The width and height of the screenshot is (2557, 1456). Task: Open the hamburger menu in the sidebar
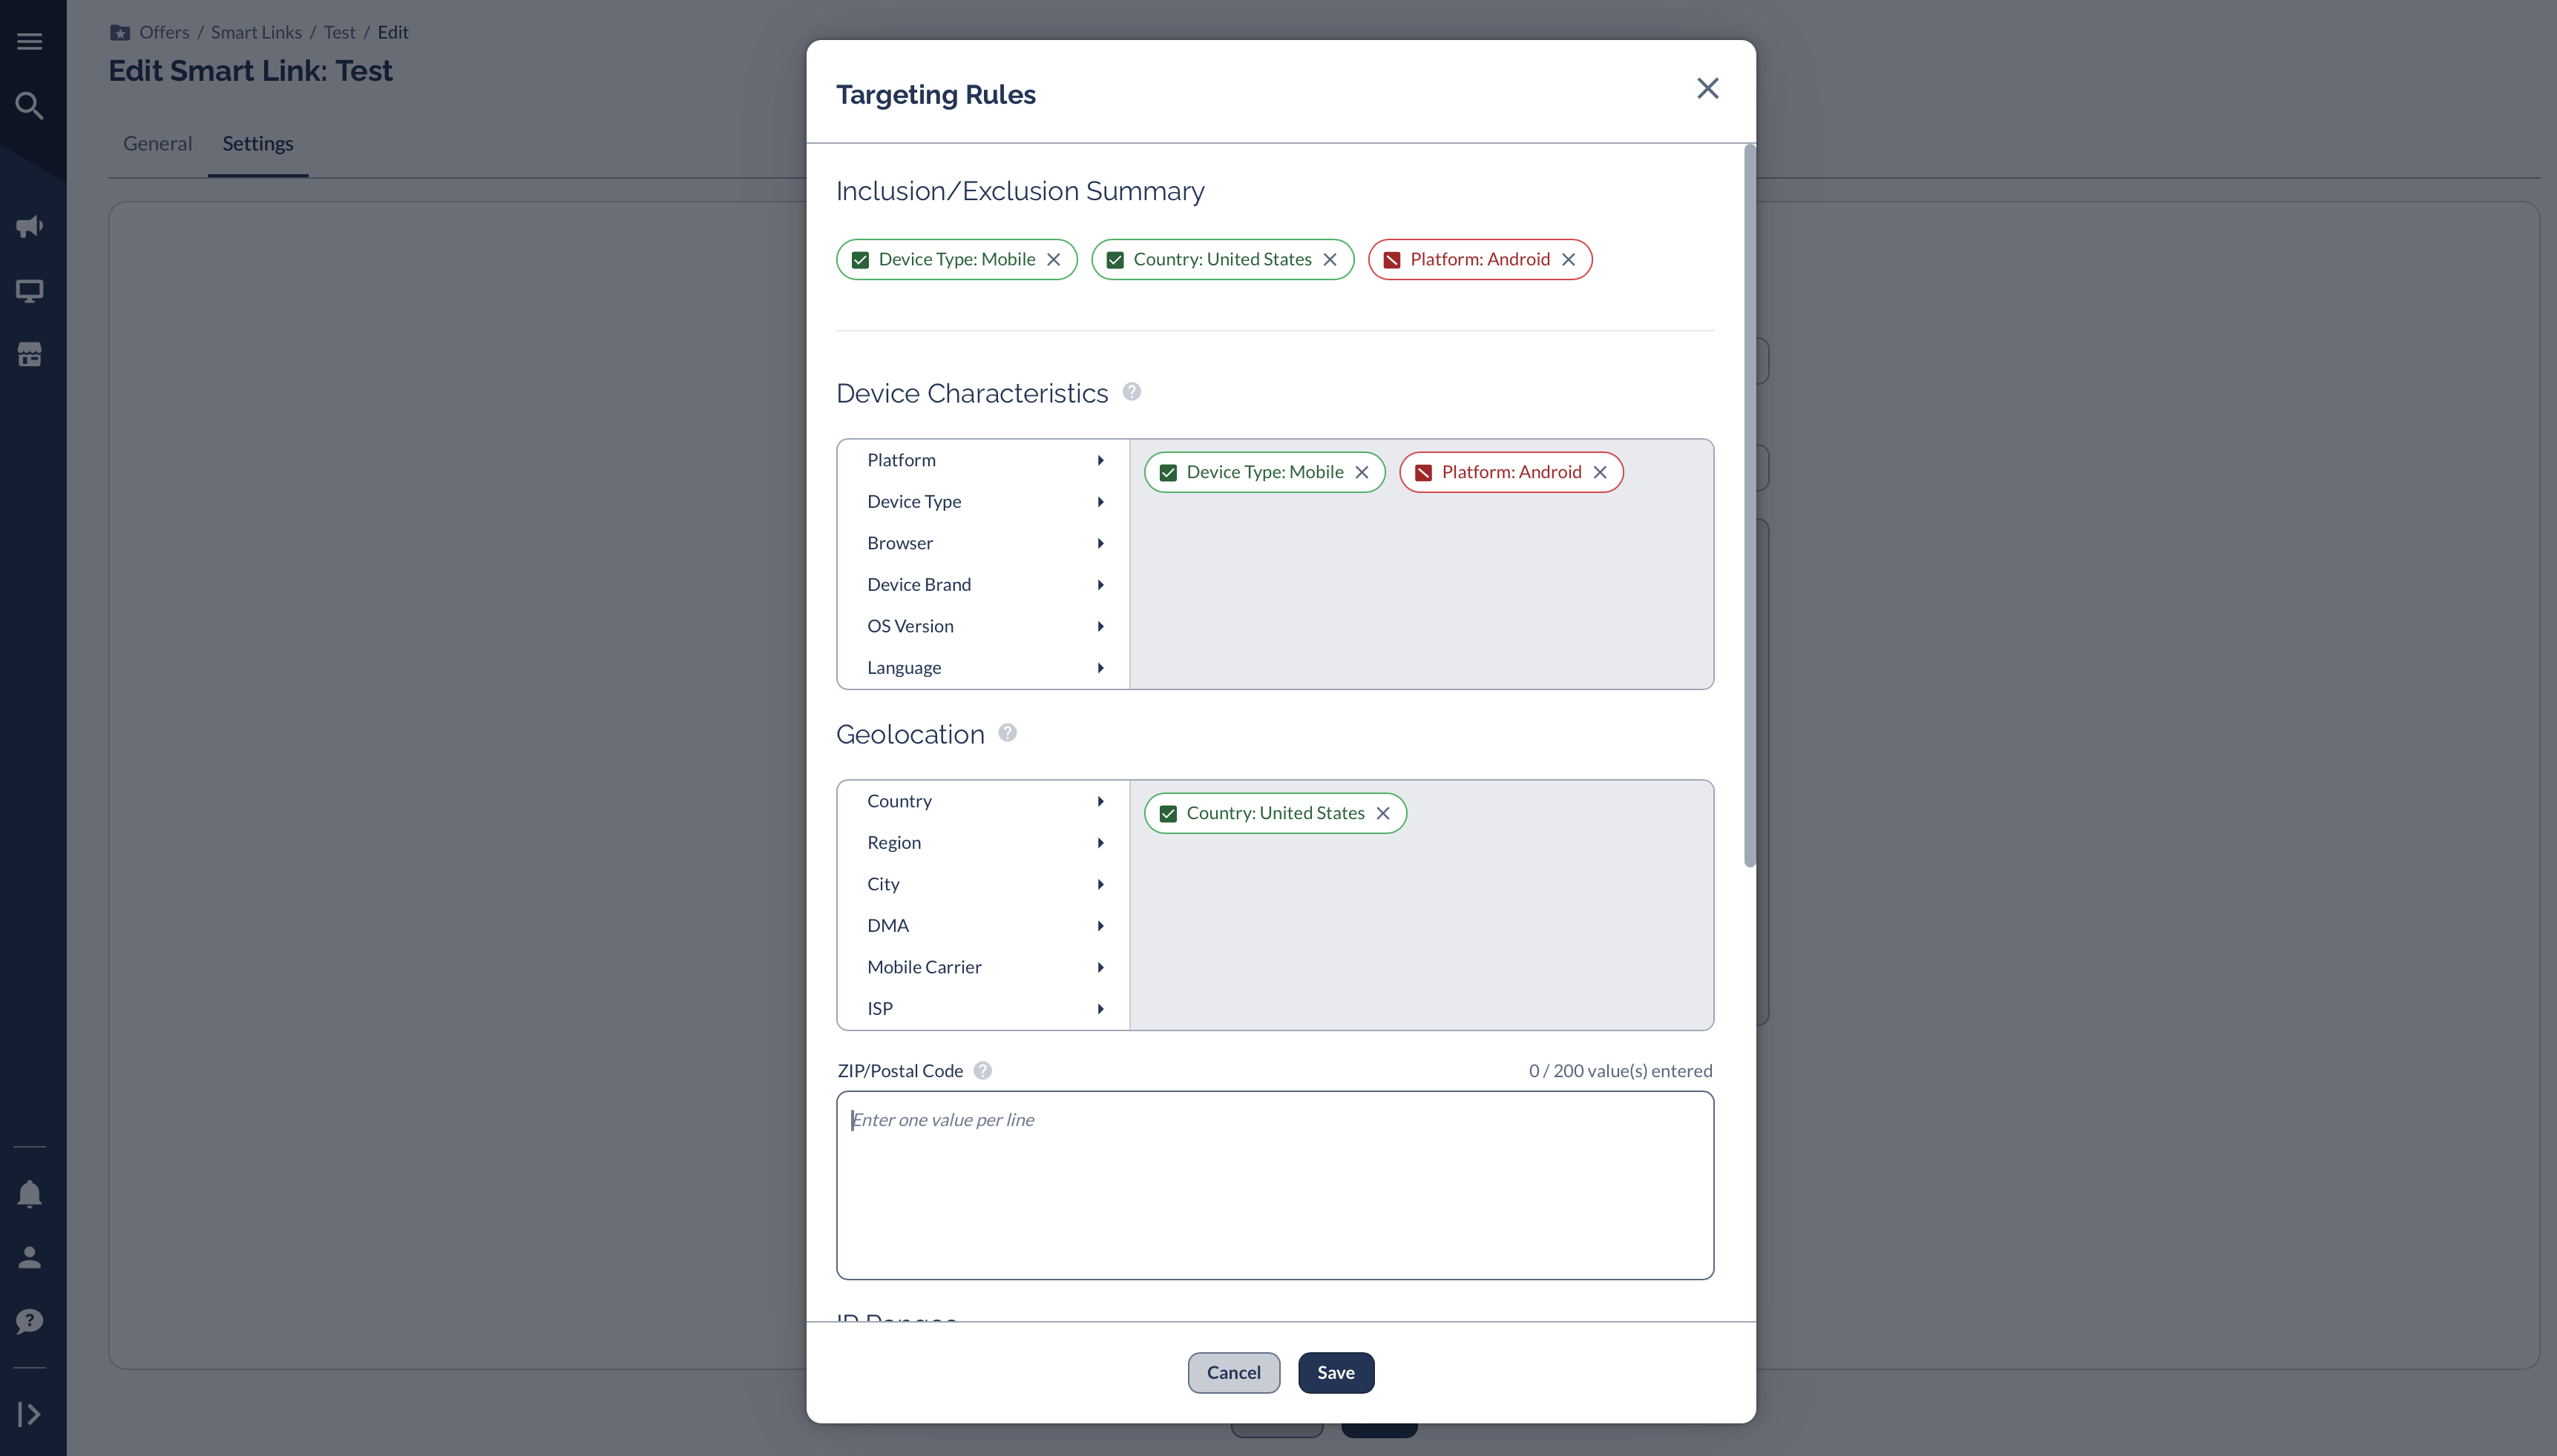29,41
